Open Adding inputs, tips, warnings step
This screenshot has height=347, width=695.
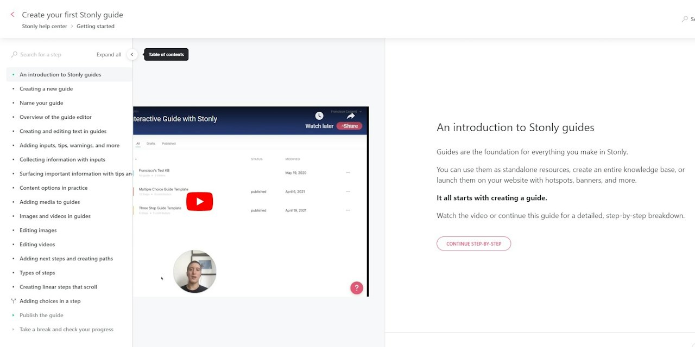pos(69,145)
